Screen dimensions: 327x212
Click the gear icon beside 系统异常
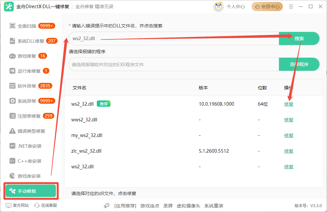[x=12, y=101]
